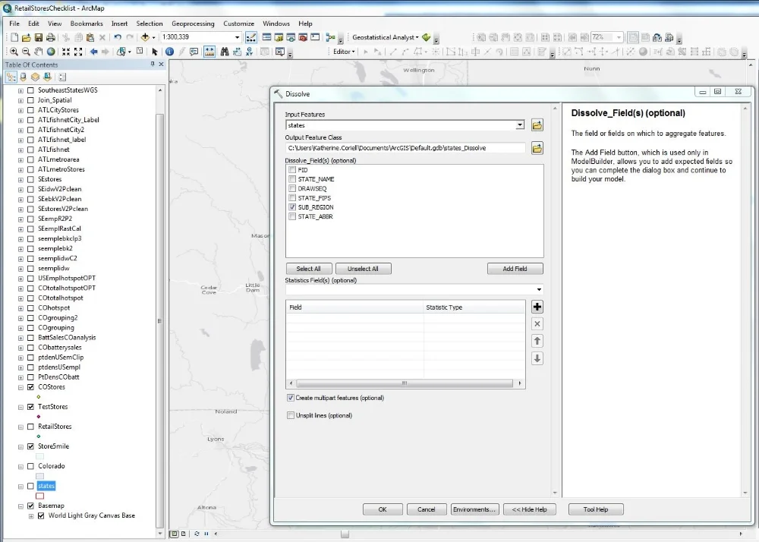Remove statistics field with X icon
759x542 pixels.
point(537,323)
